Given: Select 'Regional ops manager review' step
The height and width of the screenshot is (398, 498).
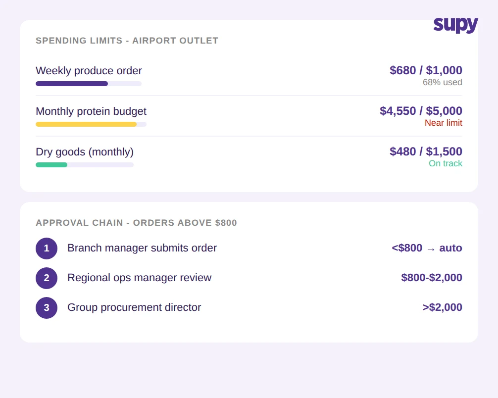Looking at the screenshot, I should pyautogui.click(x=140, y=278).
